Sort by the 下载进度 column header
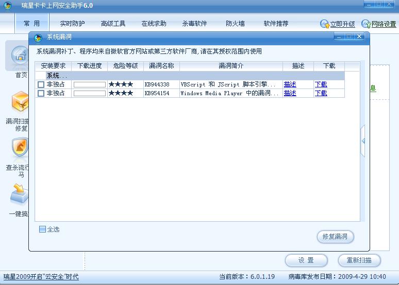399x285 pixels. 89,66
